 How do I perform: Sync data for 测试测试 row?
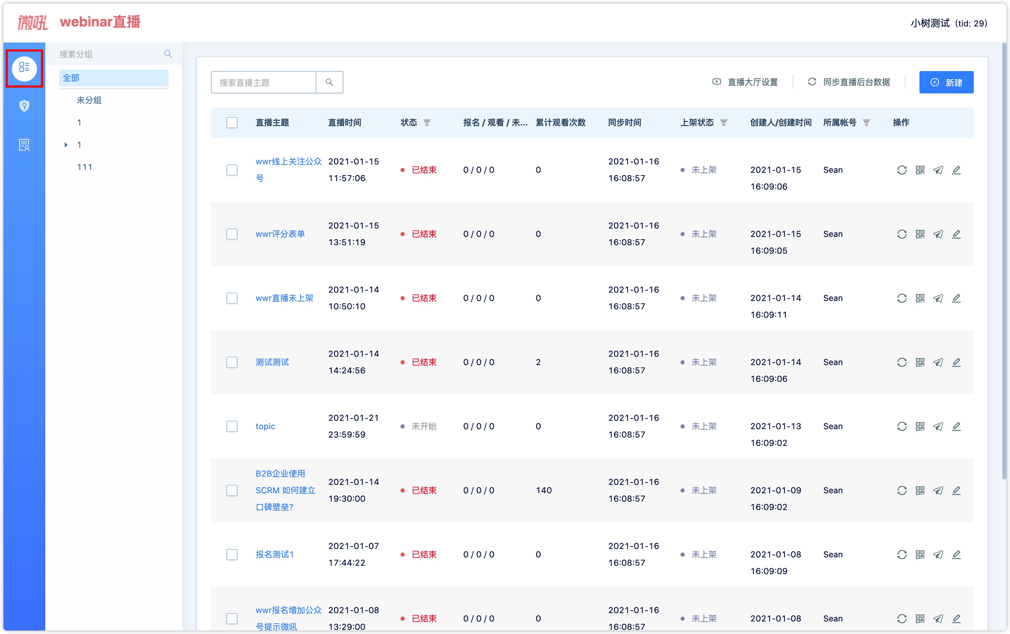901,362
